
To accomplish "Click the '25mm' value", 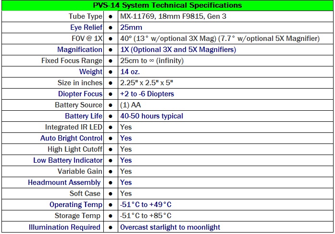I will [131, 27].
